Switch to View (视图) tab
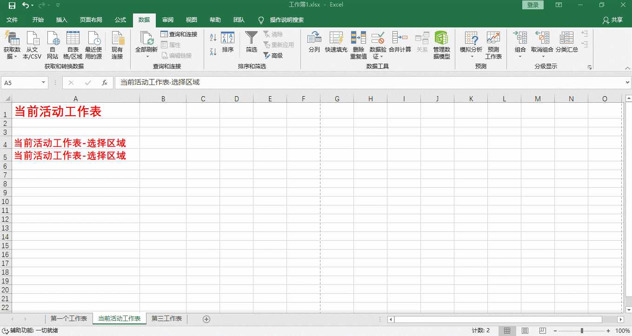This screenshot has width=632, height=336. coord(192,20)
